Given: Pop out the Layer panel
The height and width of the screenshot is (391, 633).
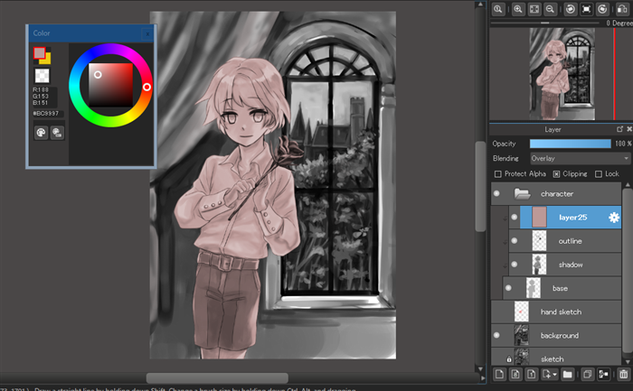Looking at the screenshot, I should click(x=619, y=129).
